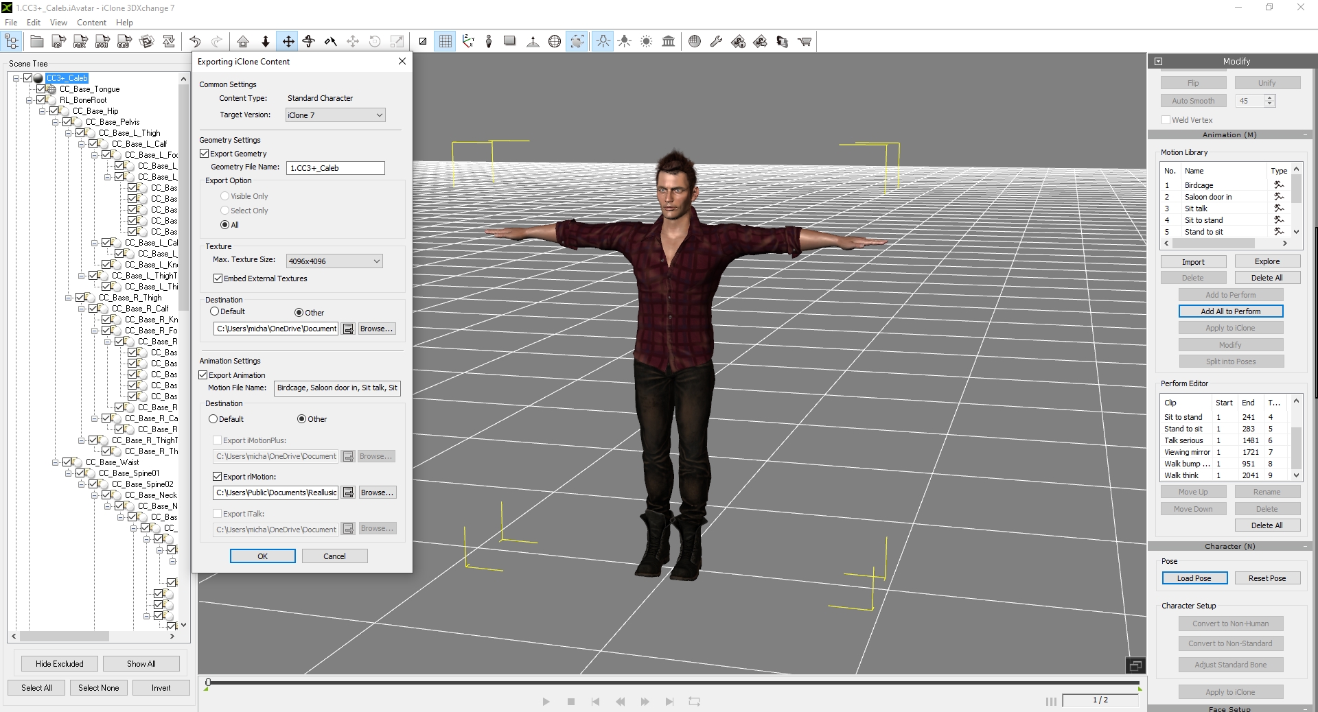Open the File menu
This screenshot has height=712, width=1318.
click(11, 23)
